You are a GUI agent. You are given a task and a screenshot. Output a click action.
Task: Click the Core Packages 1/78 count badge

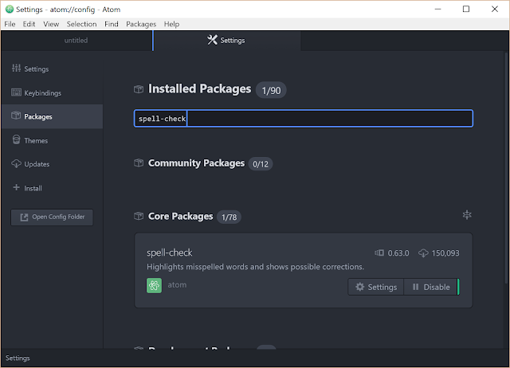pos(229,217)
